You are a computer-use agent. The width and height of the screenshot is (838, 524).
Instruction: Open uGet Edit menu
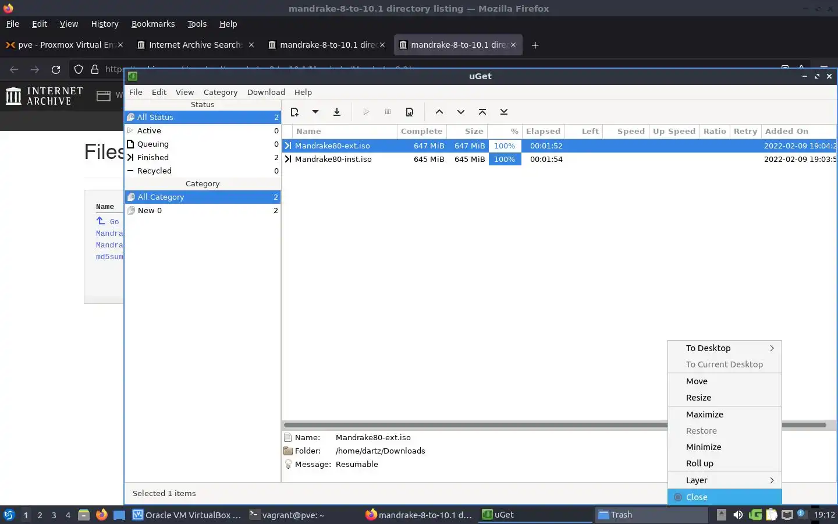coord(159,92)
